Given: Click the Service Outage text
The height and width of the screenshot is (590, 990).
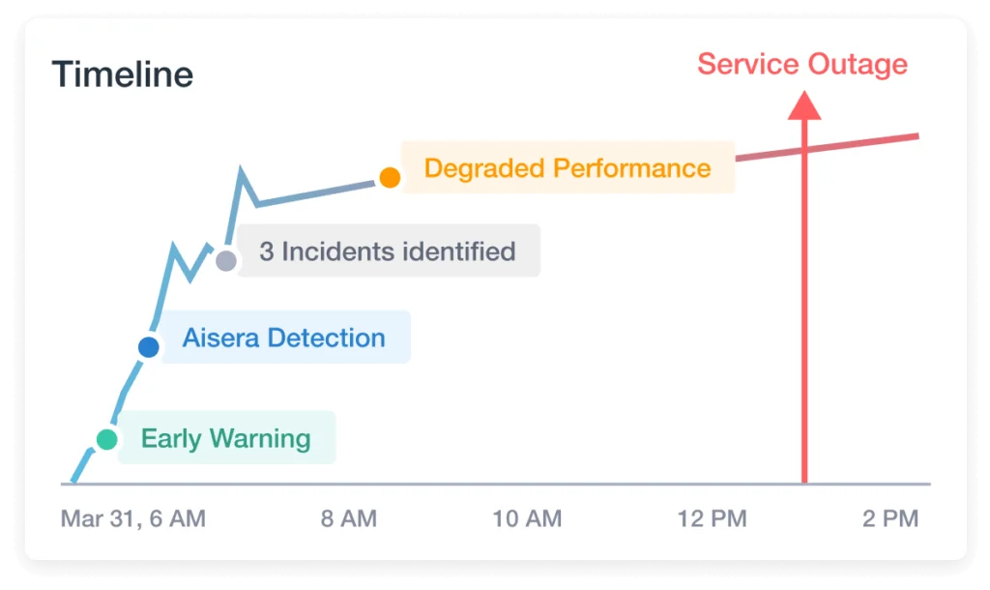Looking at the screenshot, I should coord(802,65).
